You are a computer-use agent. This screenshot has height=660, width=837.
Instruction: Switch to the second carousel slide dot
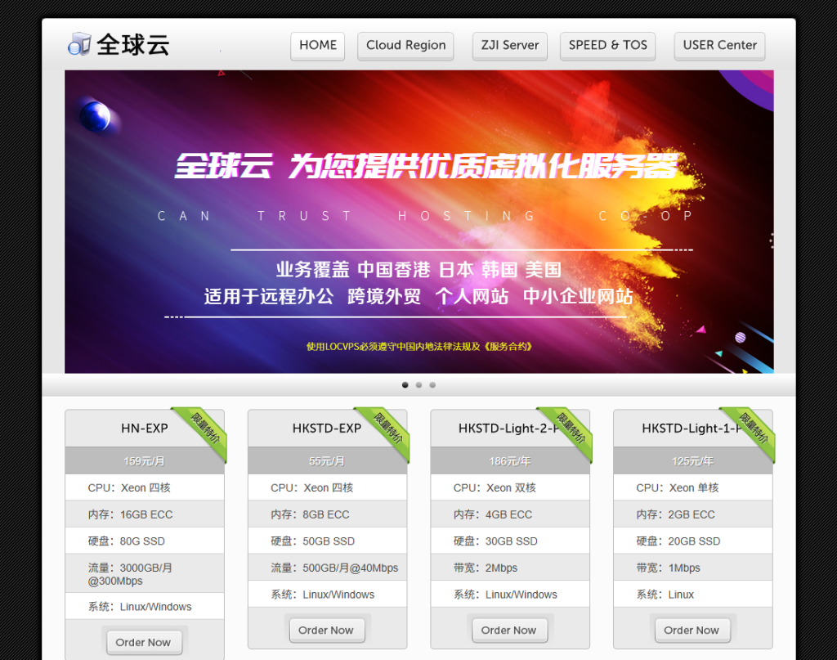pyautogui.click(x=418, y=384)
